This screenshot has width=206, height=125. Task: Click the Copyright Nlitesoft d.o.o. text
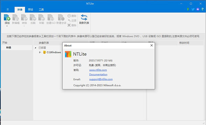coord(97,85)
